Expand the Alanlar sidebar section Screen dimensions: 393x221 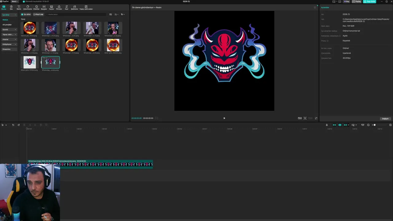(9, 39)
